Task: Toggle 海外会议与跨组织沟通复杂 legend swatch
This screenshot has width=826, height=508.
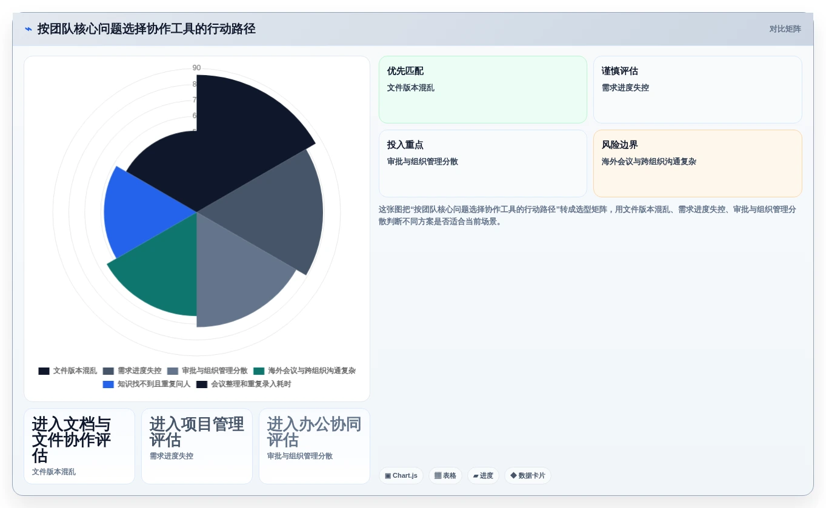Action: point(259,371)
